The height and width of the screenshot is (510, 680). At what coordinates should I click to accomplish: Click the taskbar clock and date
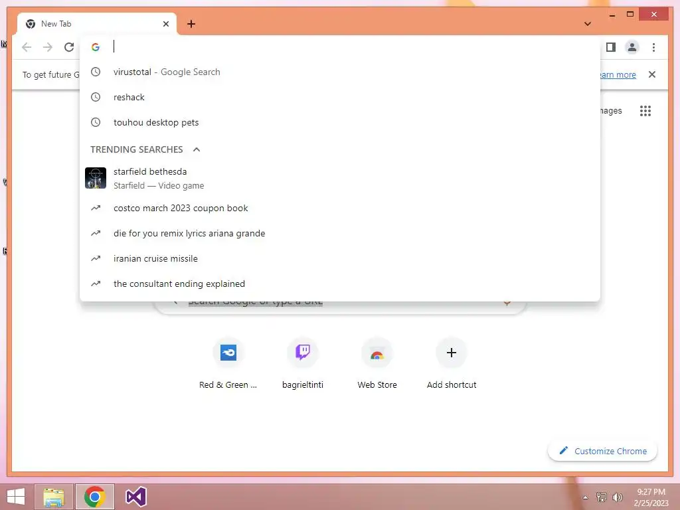[651, 497]
